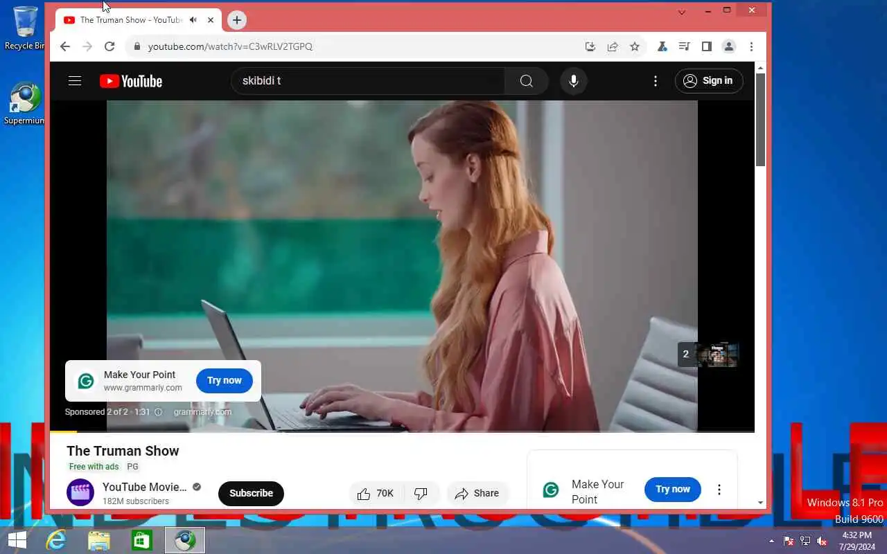
Task: Close The Truman Show tab
Action: (x=211, y=20)
